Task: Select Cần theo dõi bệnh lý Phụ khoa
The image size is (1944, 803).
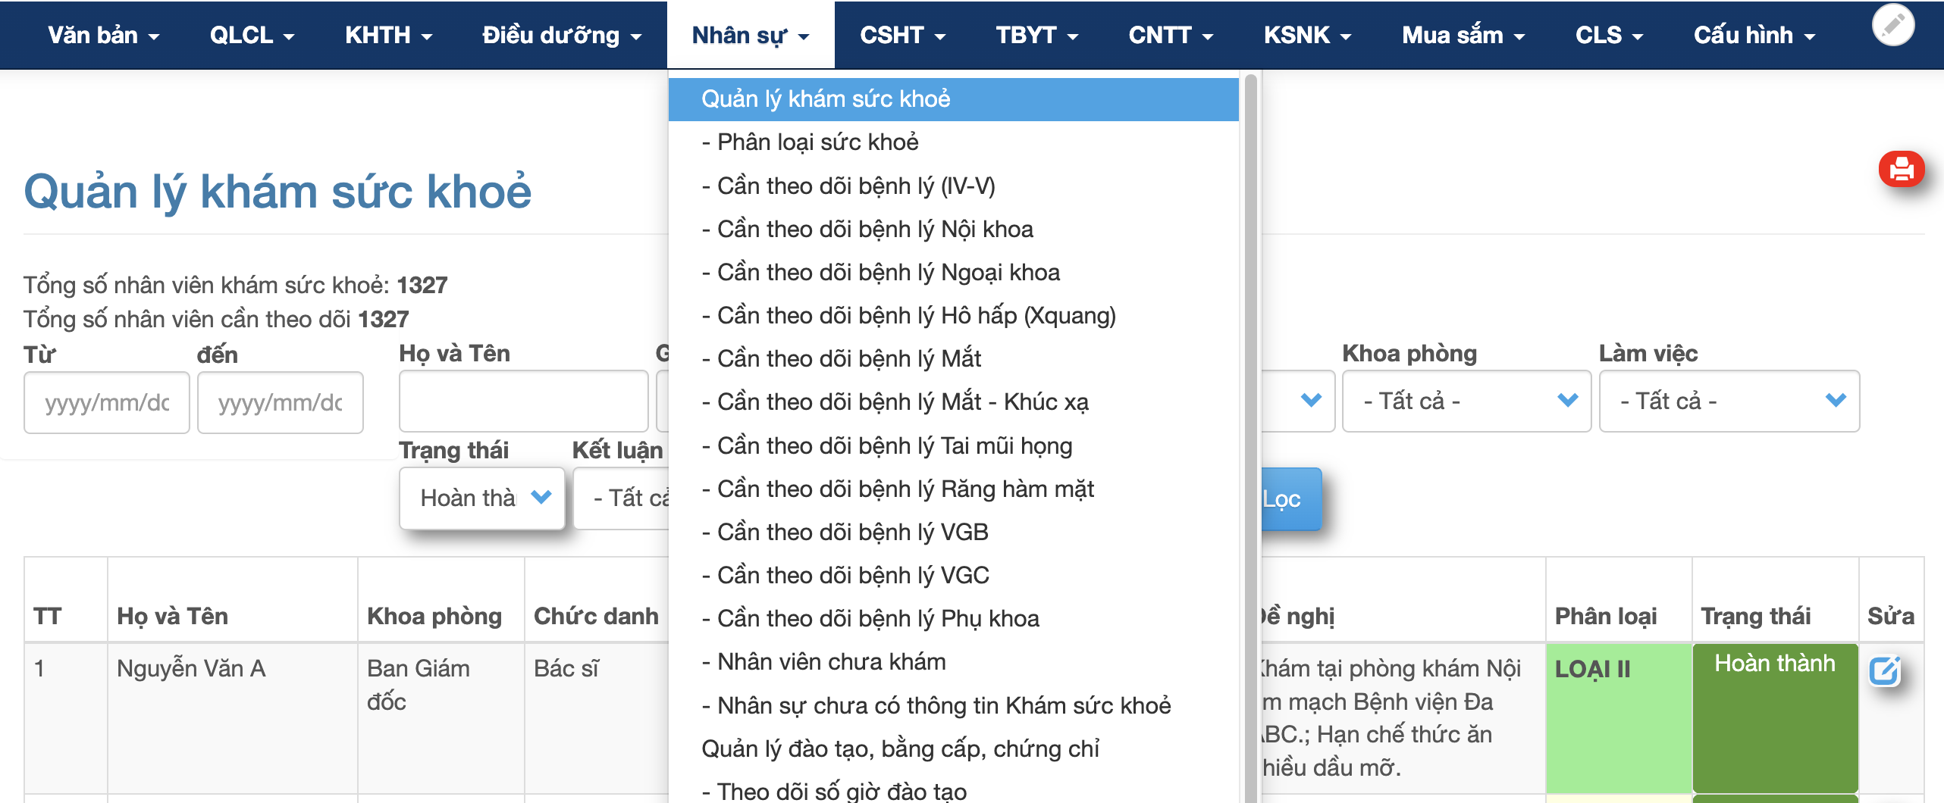Action: tap(877, 619)
